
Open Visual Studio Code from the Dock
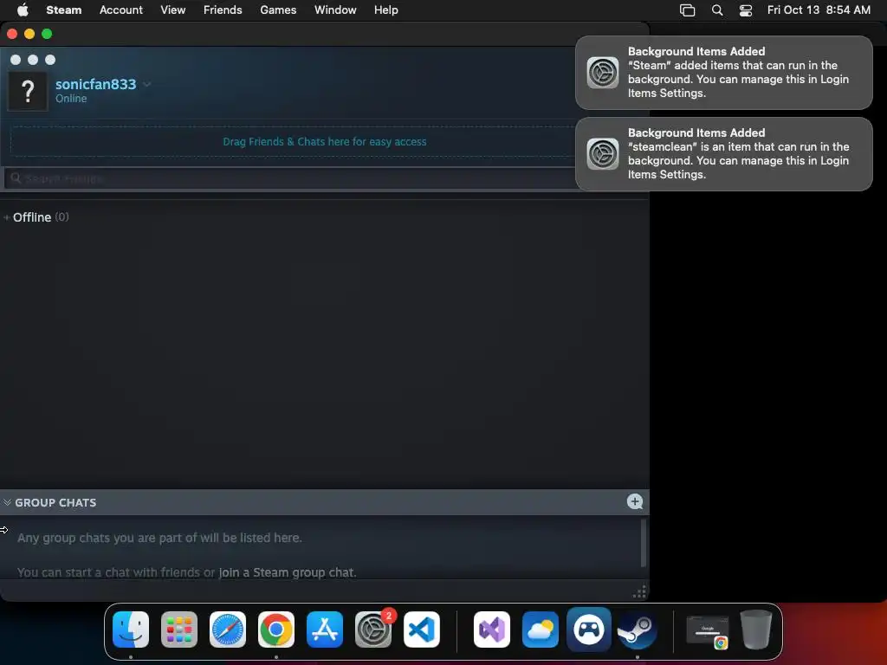click(x=422, y=629)
